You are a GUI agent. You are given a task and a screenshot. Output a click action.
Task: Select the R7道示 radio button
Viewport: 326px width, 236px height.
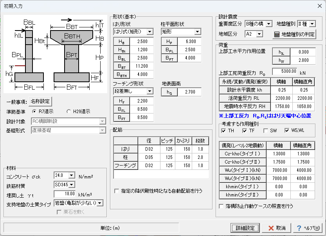[x=34, y=111]
